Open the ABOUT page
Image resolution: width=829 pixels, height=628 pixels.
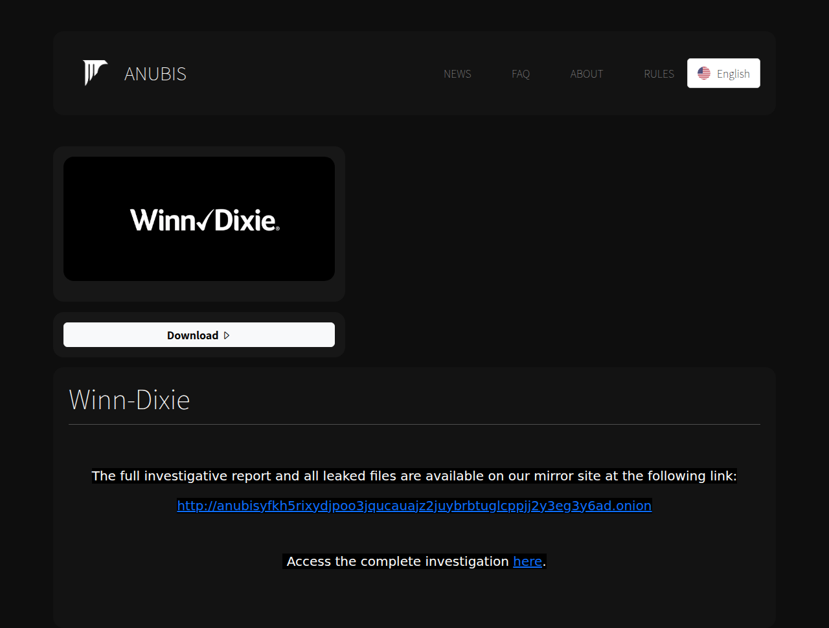[587, 74]
